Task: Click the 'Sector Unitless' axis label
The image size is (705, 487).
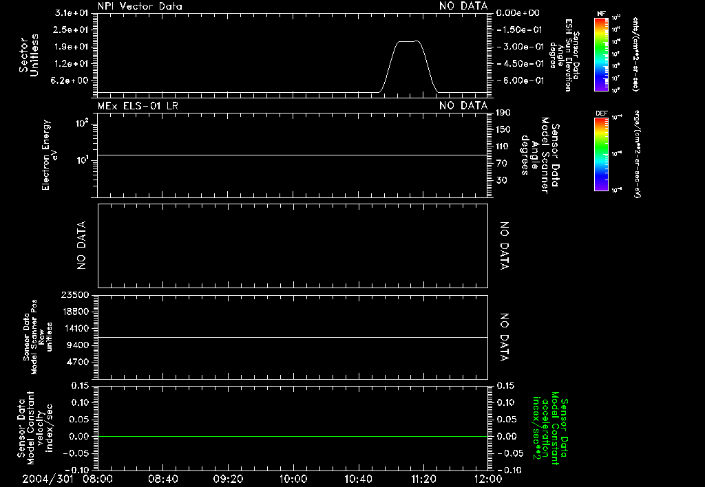Action: (29, 55)
